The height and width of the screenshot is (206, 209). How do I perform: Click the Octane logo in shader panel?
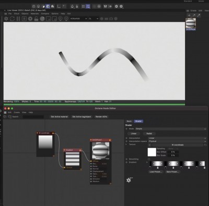(129, 180)
